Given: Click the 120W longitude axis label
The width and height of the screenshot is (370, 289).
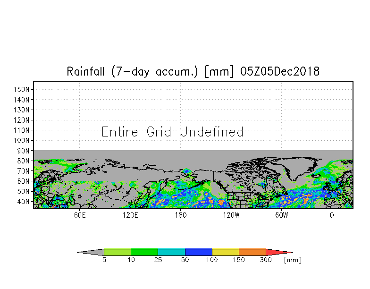Looking at the screenshot, I should click(231, 215).
